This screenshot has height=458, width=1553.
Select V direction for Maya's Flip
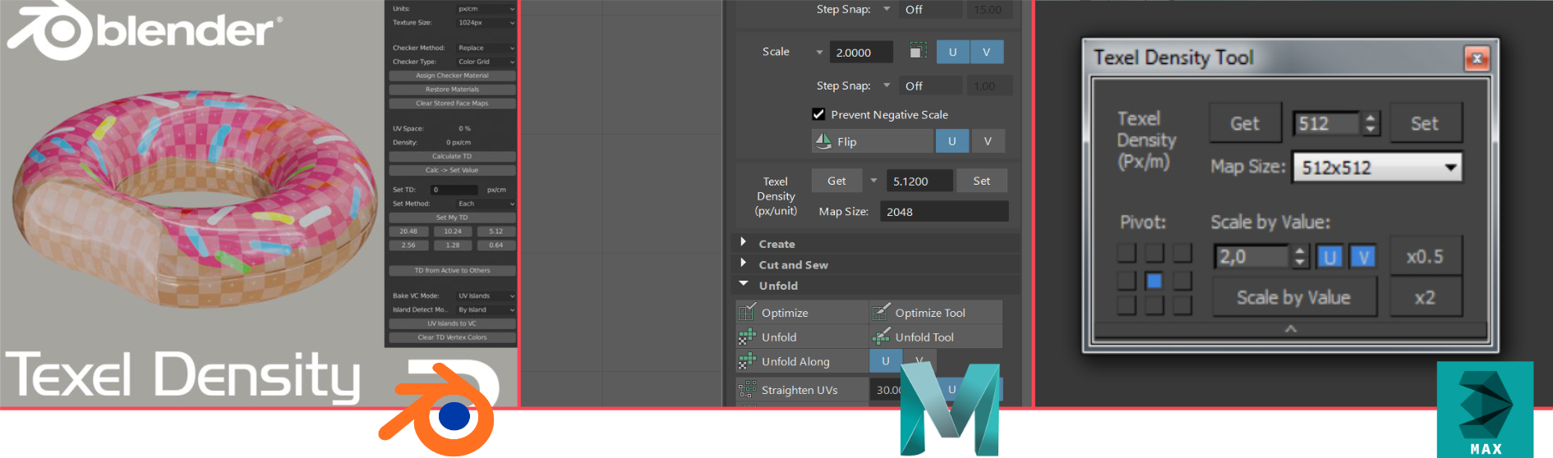tap(988, 141)
